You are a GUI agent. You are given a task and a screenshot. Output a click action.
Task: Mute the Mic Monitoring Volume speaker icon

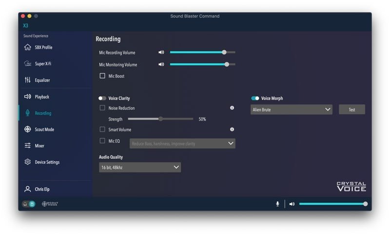(x=161, y=65)
